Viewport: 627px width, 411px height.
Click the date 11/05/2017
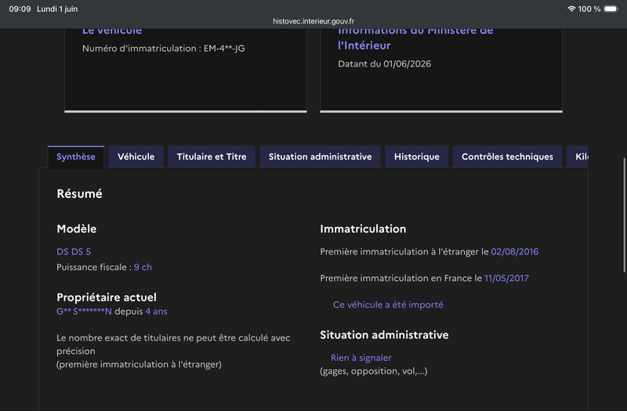point(506,278)
